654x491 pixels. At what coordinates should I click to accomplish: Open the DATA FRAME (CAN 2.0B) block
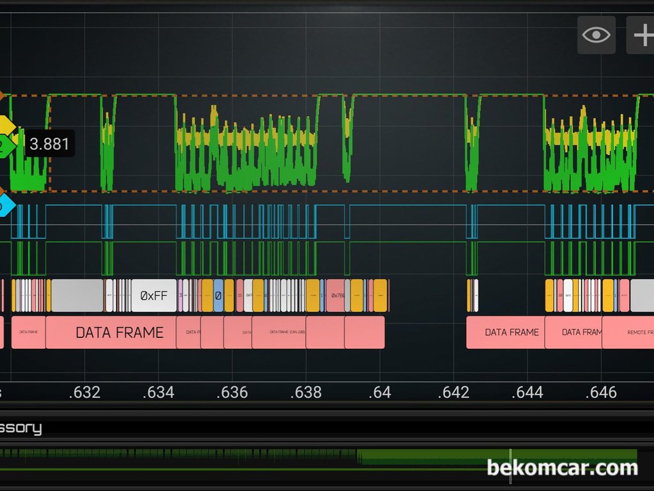click(x=278, y=332)
